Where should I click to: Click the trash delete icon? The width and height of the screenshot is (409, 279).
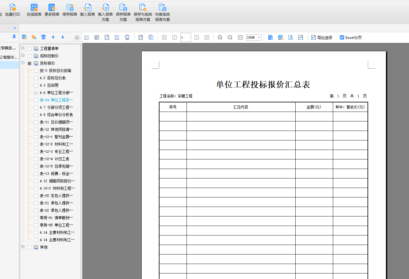click(44, 37)
